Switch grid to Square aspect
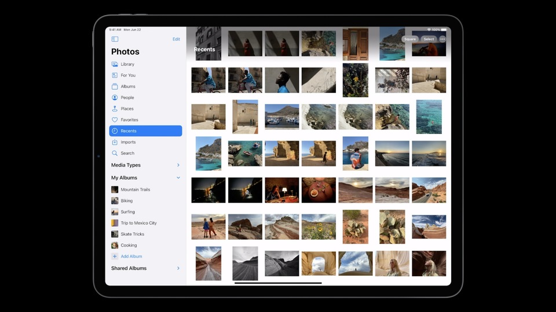The image size is (556, 312). (x=410, y=39)
